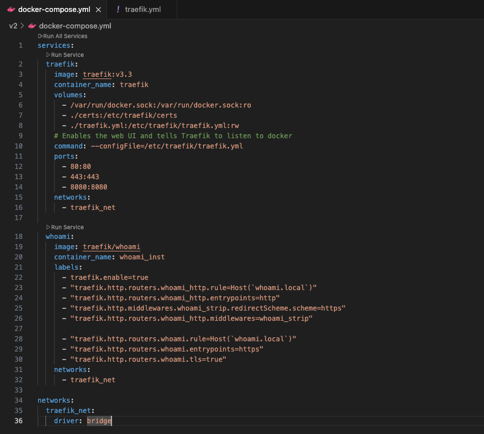Click the traefik.enable=true label
The width and height of the screenshot is (484, 434).
tap(109, 278)
